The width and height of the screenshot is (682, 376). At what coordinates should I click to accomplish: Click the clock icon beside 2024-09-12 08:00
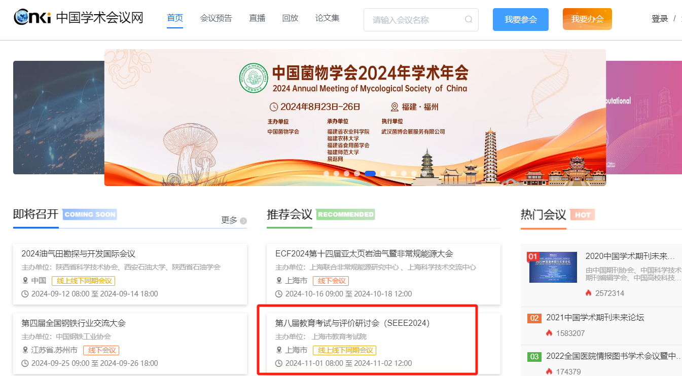coord(25,294)
